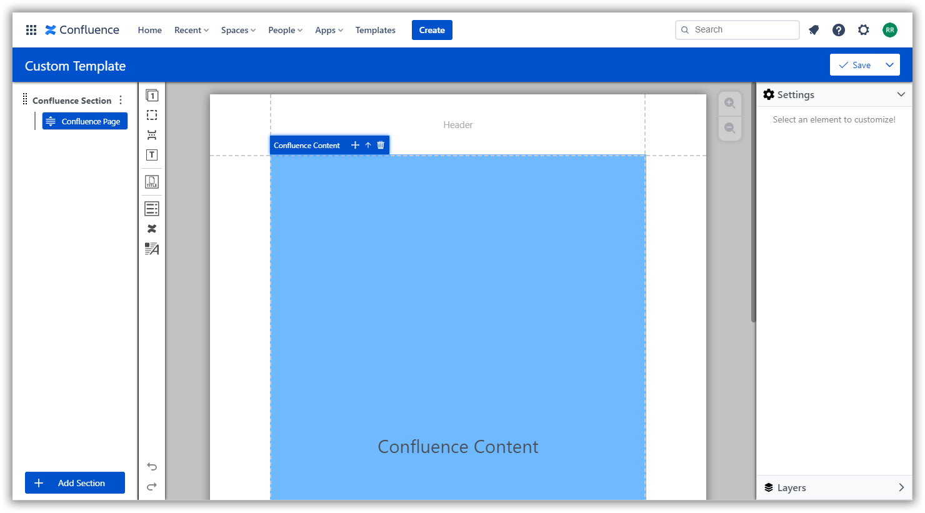This screenshot has width=925, height=513.
Task: Open the app switcher grid icon
Action: 31,30
